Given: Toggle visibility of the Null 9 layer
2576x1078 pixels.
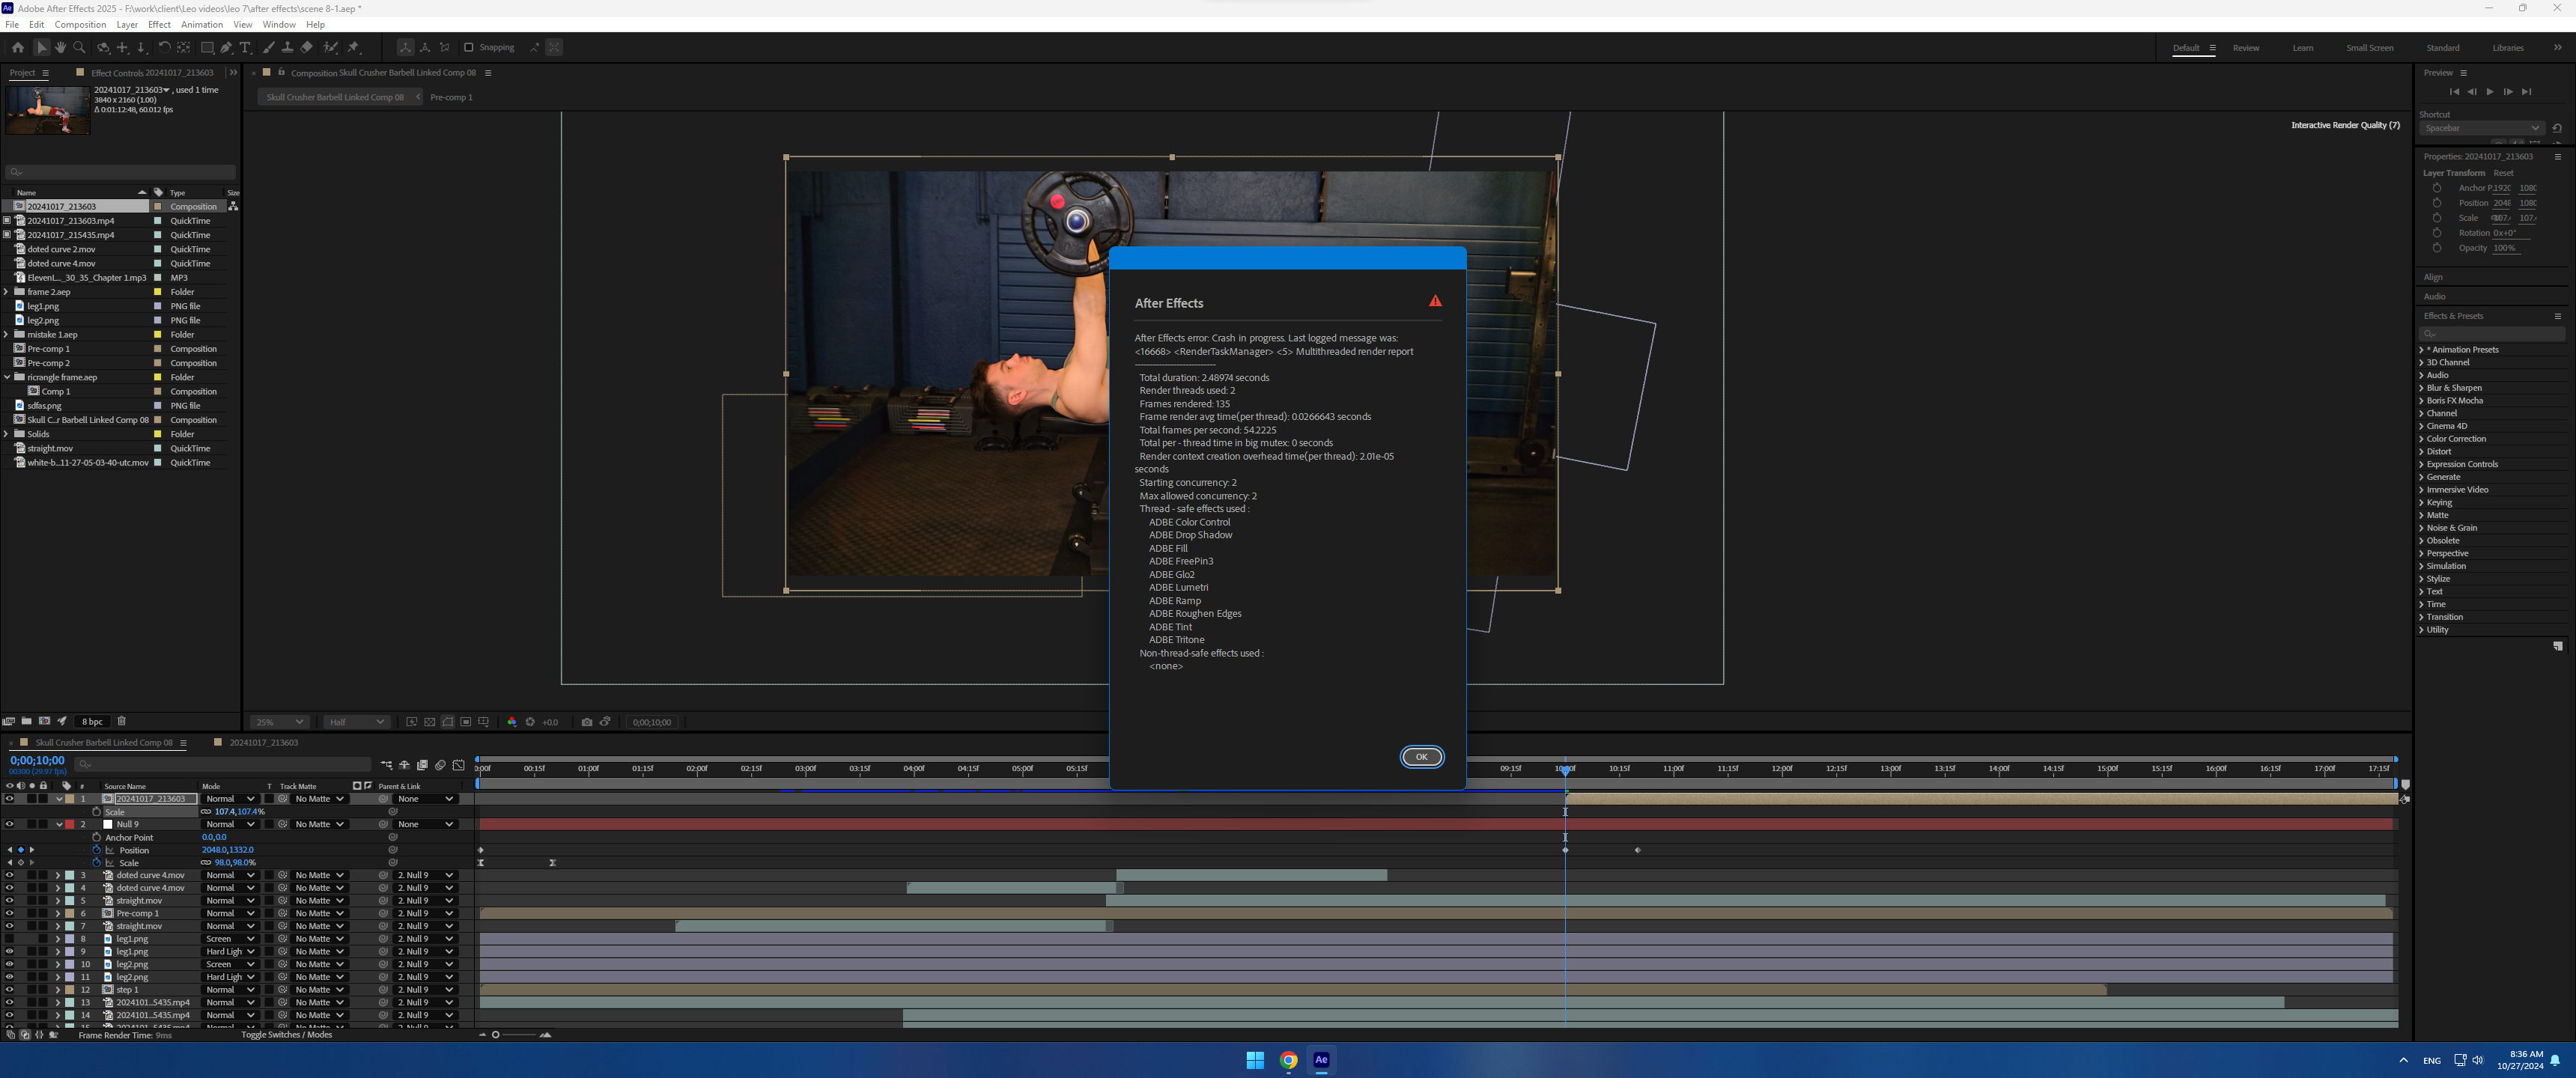Looking at the screenshot, I should pos(9,824).
